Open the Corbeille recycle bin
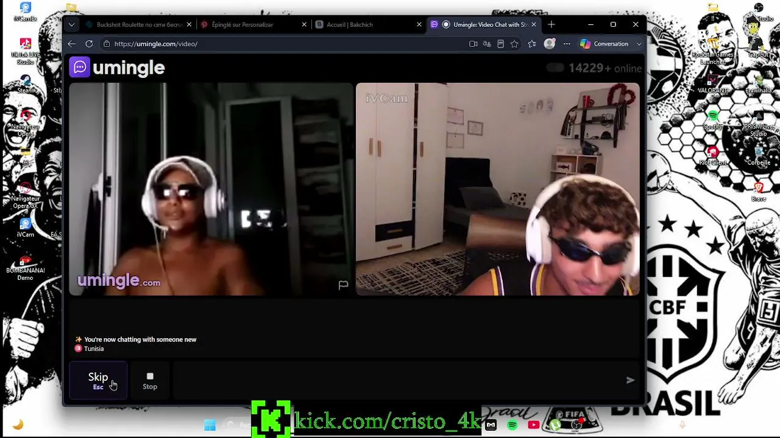 [x=759, y=156]
